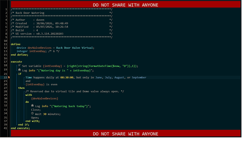Click the lightning bolt icon on line 22

[x=9, y=78]
